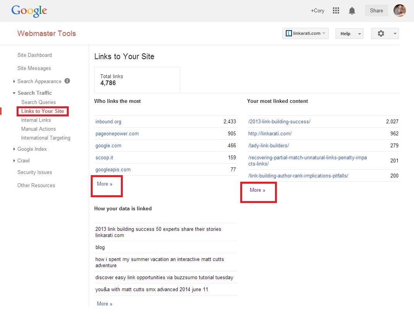Open the Google apps grid
This screenshot has width=414, height=319.
click(x=336, y=11)
